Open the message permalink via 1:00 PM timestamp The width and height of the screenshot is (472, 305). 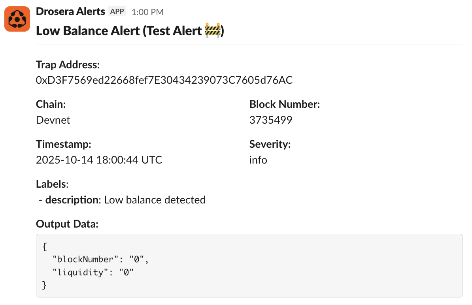147,12
